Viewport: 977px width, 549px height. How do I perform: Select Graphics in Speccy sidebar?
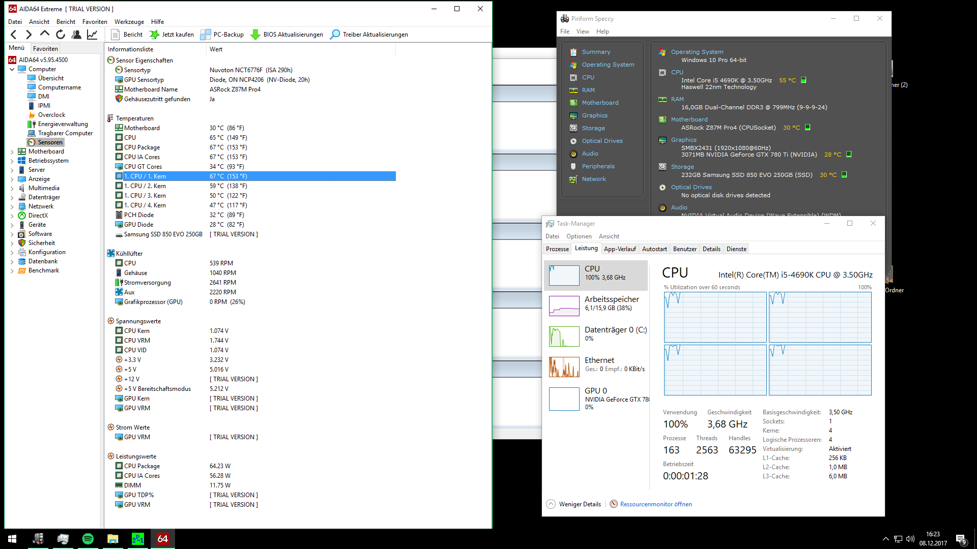point(594,115)
